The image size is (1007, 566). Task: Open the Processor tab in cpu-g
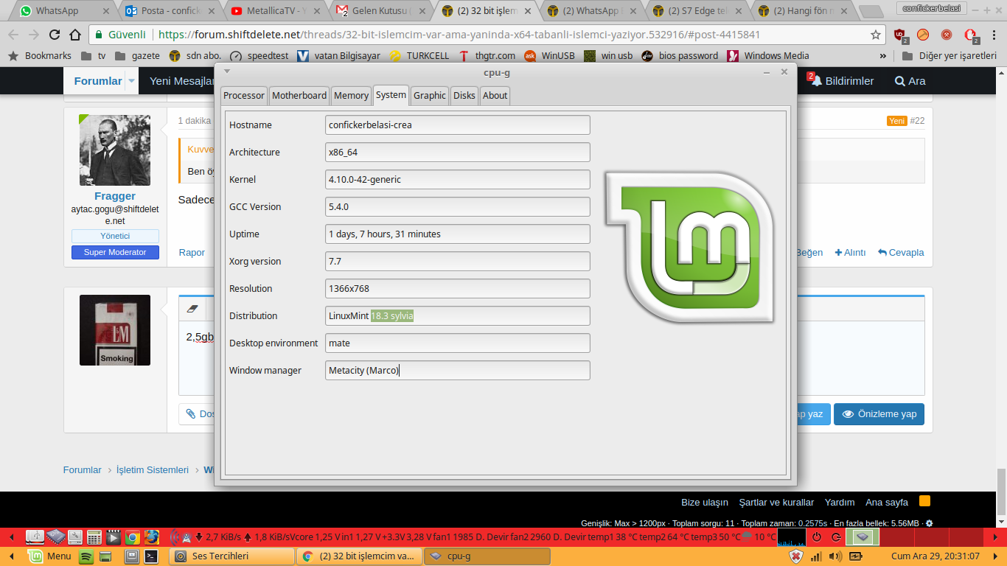click(244, 95)
